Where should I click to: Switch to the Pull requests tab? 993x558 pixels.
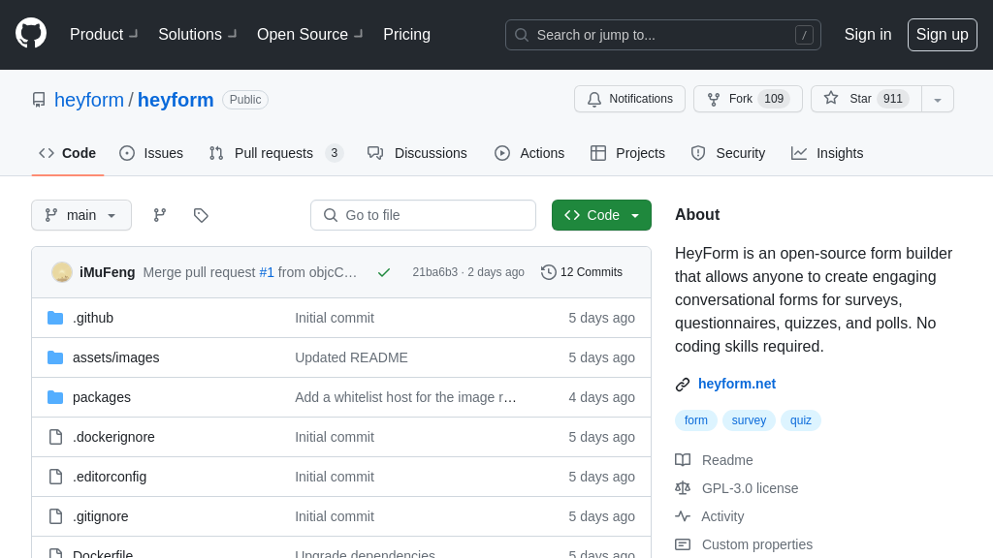275,153
